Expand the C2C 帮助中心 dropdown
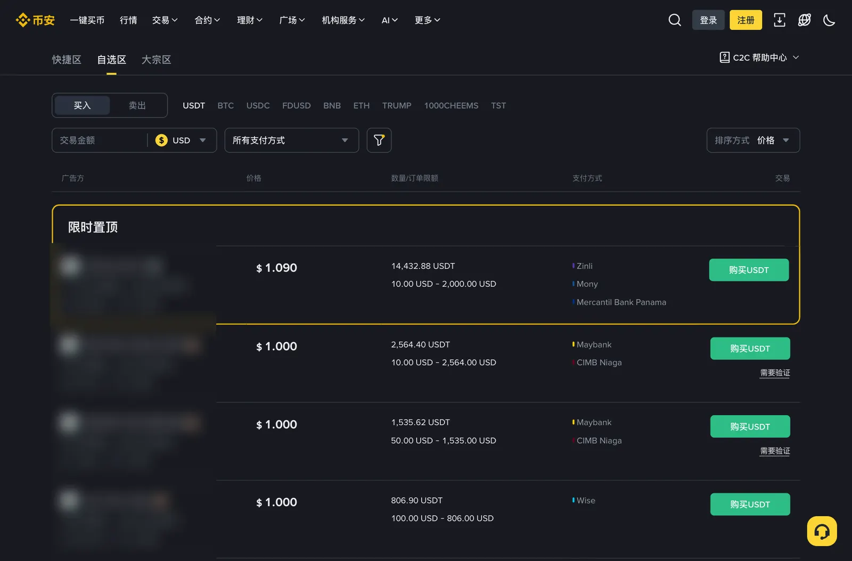 click(x=759, y=57)
